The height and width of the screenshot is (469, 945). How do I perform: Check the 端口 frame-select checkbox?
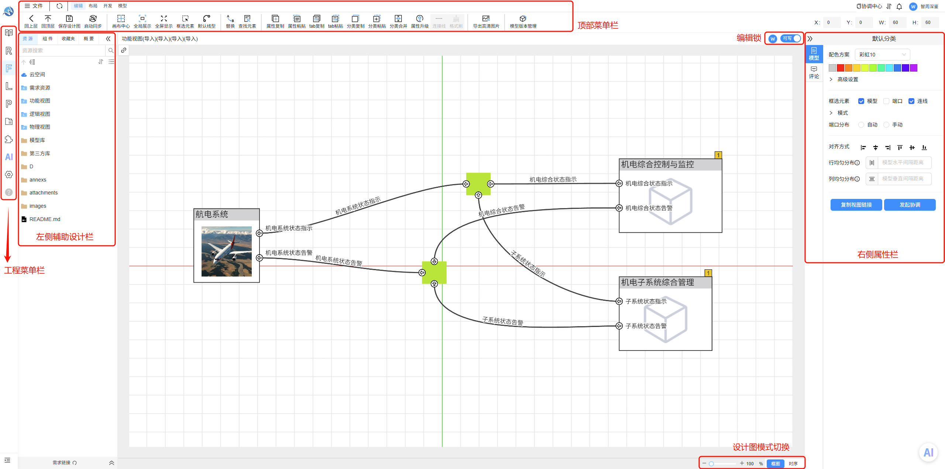click(x=886, y=101)
